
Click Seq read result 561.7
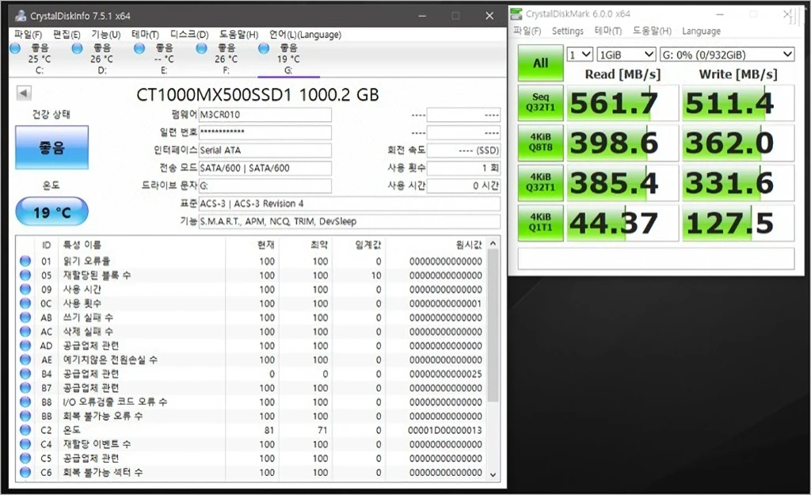[623, 103]
